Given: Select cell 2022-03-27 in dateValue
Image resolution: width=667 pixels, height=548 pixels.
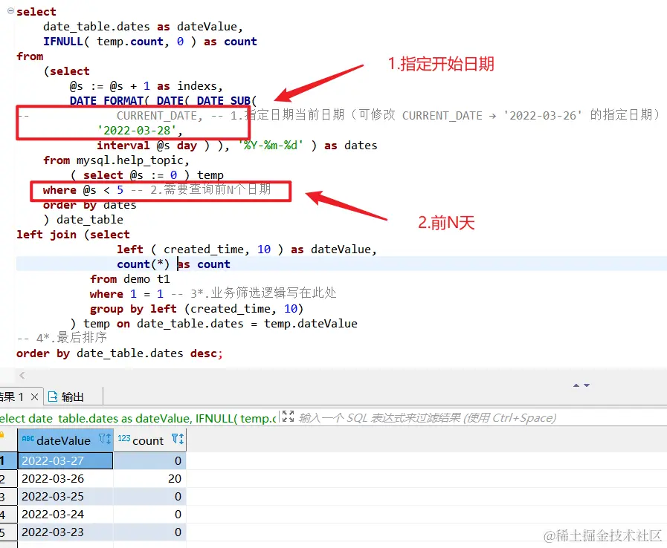Looking at the screenshot, I should click(65, 461).
